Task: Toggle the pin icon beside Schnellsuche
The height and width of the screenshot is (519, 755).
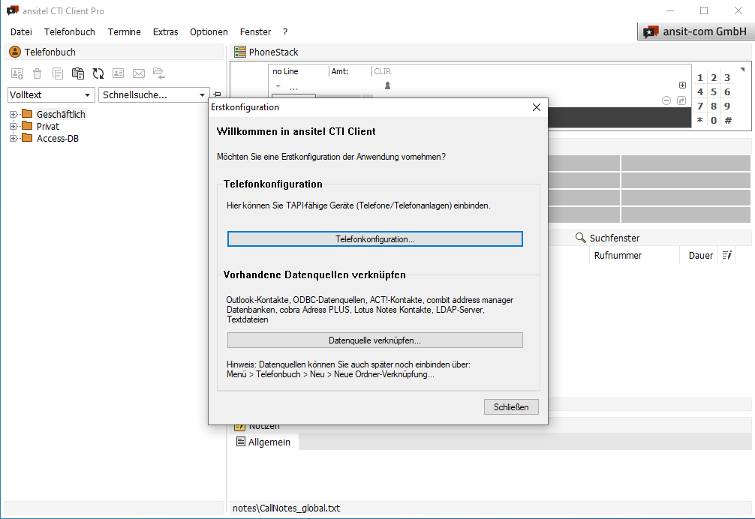Action: (x=215, y=94)
